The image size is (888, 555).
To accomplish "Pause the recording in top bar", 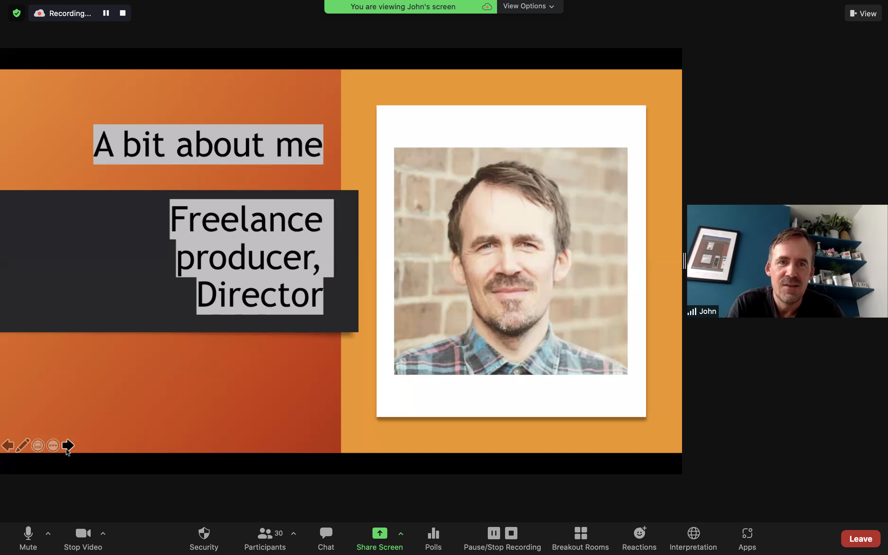I will click(x=106, y=13).
